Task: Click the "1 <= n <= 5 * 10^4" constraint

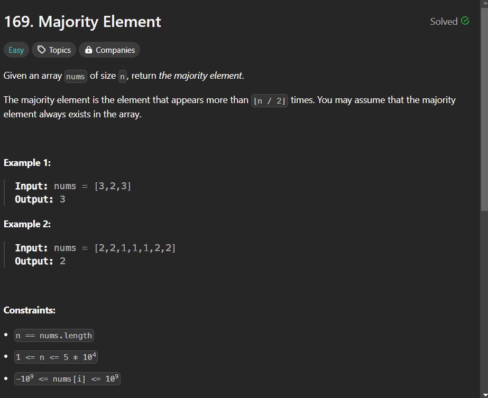Action: coord(56,357)
